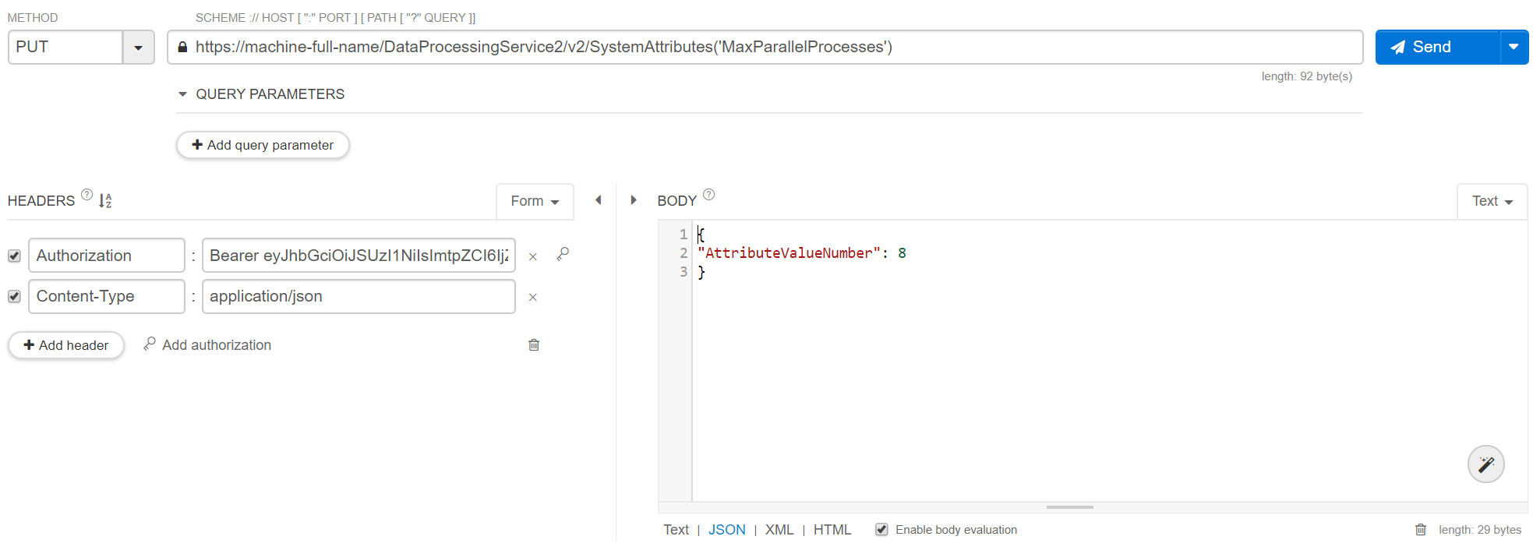Click the BODY help icon

tap(709, 195)
